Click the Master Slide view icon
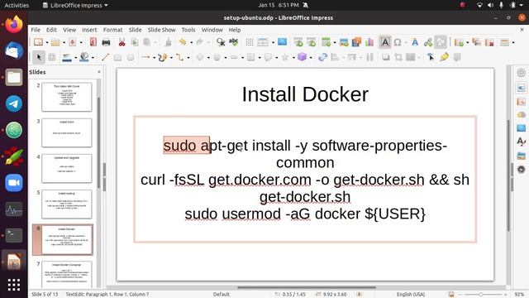529x298 pixels. coord(282,42)
